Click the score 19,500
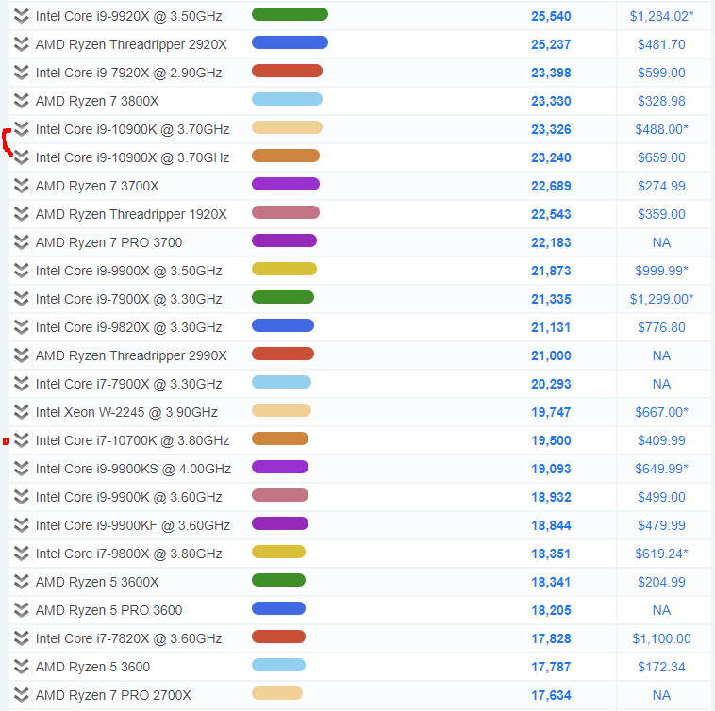The width and height of the screenshot is (715, 711). click(551, 440)
